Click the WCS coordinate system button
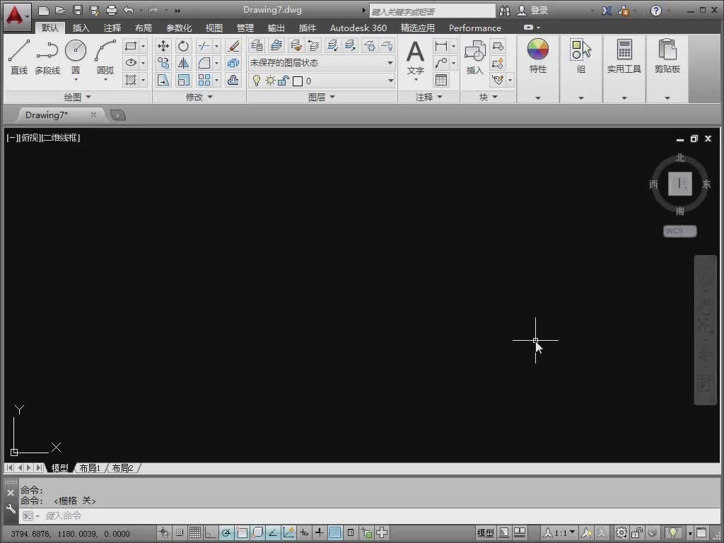This screenshot has height=543, width=724. 679,231
